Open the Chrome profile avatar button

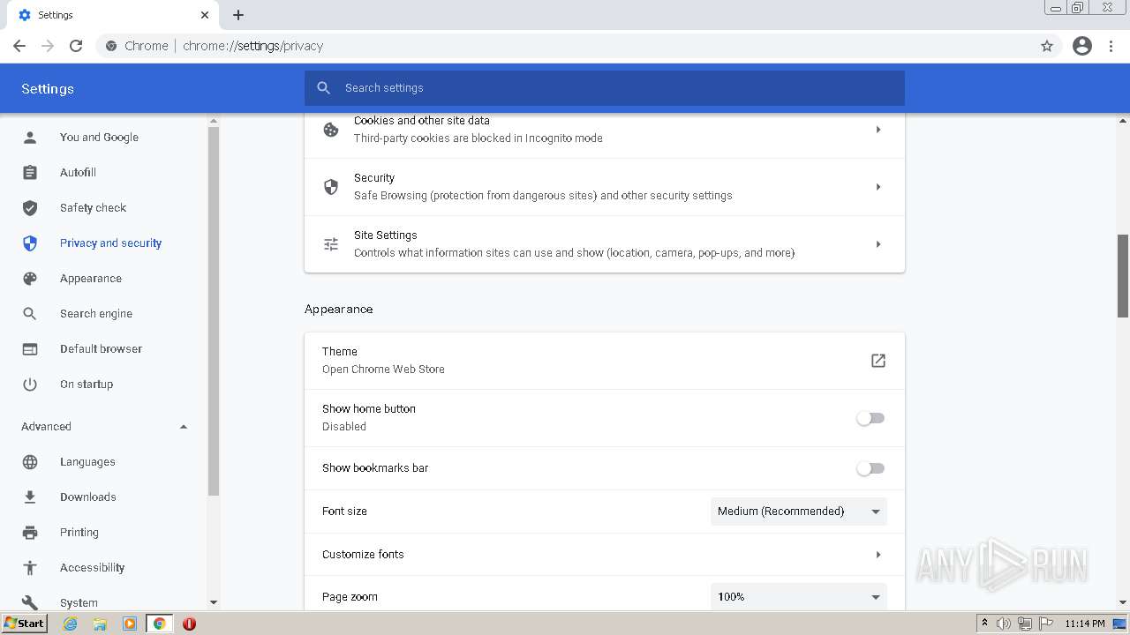tap(1082, 46)
